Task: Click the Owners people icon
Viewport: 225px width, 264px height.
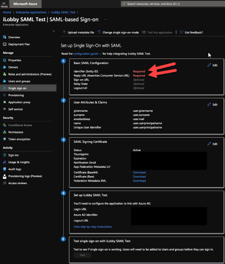Action: [x=5, y=67]
